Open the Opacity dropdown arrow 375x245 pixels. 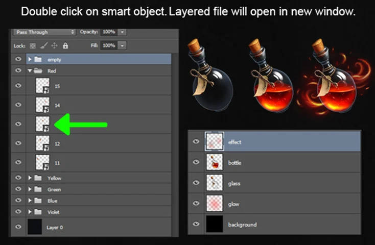click(122, 32)
